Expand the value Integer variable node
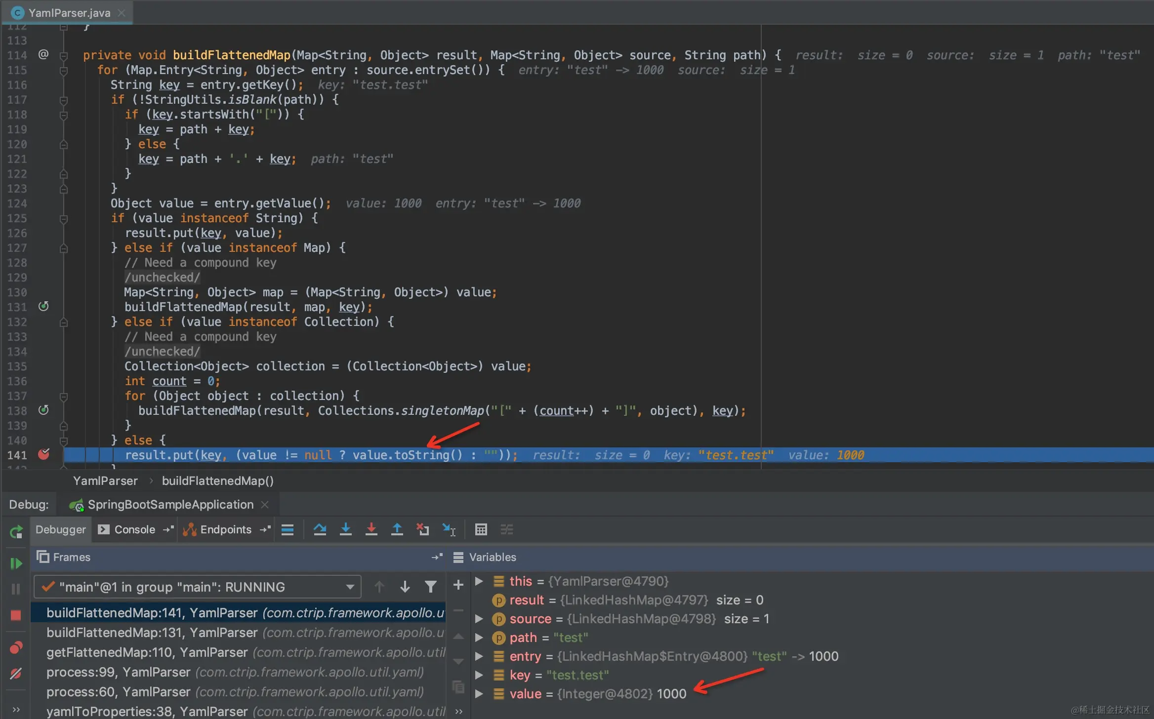Screen dimensions: 1154x719 478,693
